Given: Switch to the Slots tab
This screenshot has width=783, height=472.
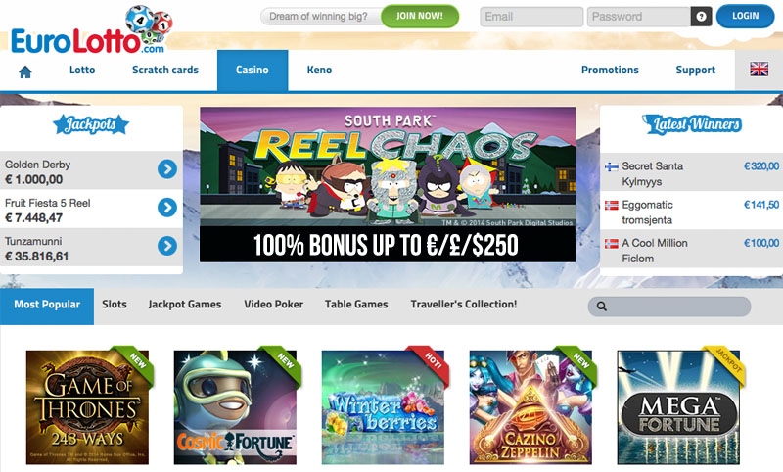Looking at the screenshot, I should point(115,305).
